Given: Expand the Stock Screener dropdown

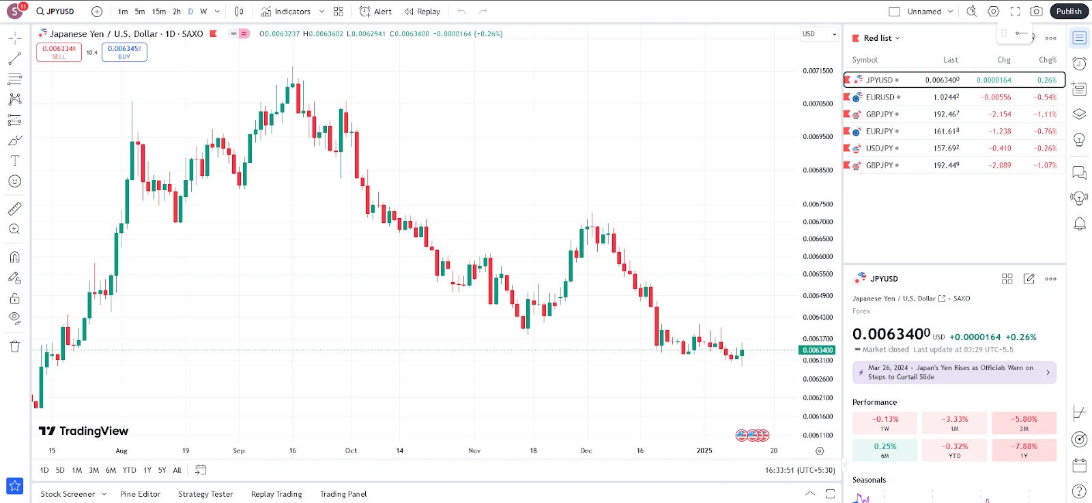Looking at the screenshot, I should coord(104,494).
